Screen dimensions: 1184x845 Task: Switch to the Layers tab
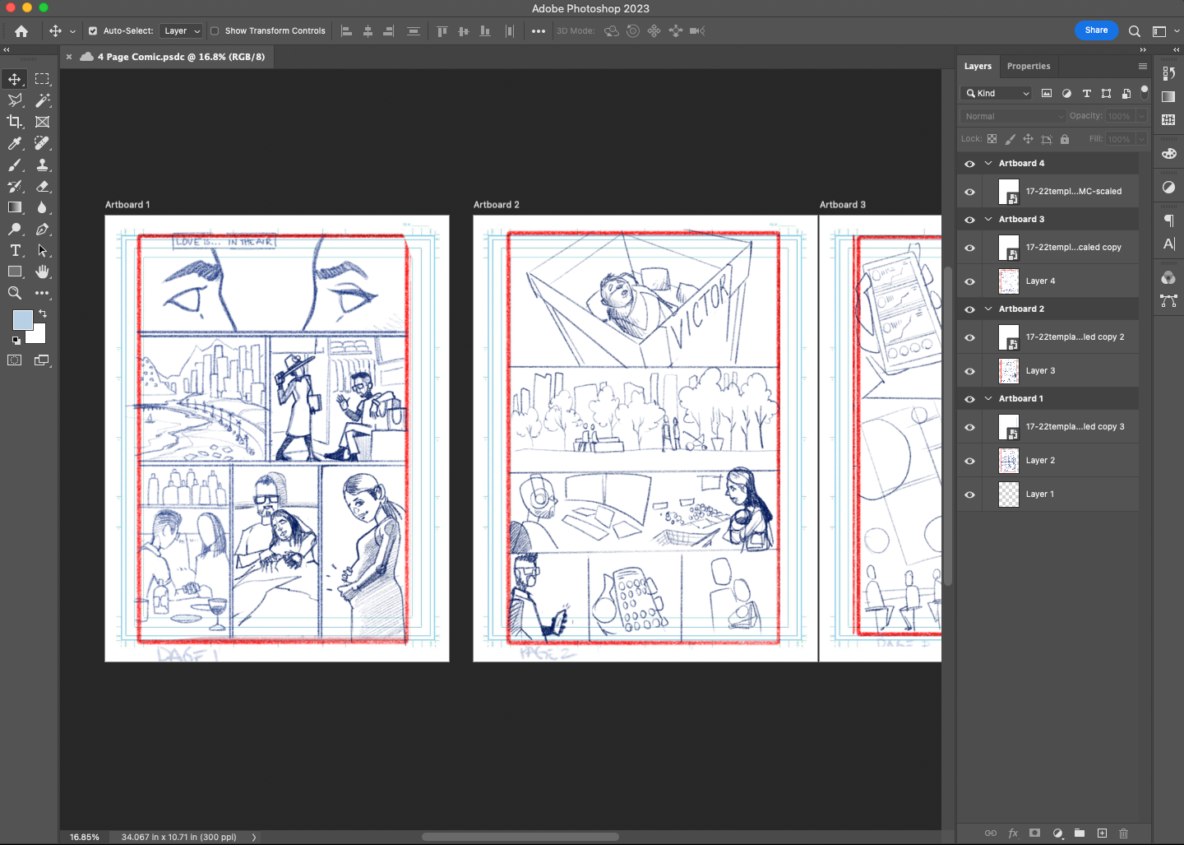(x=978, y=67)
